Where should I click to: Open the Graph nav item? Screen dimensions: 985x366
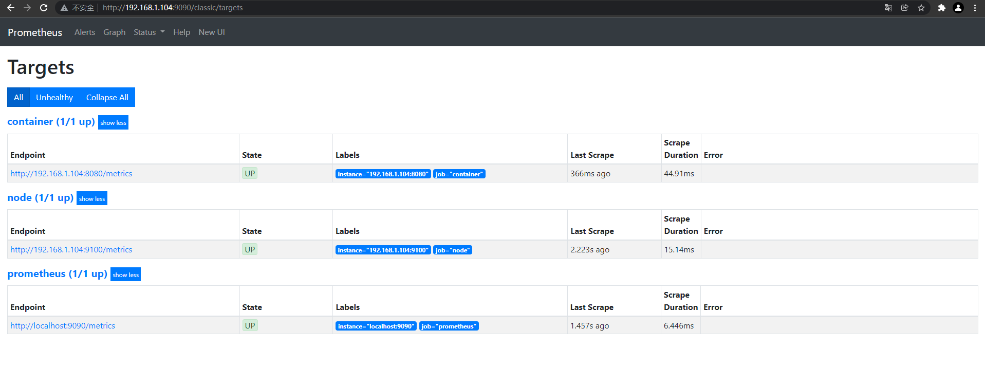pyautogui.click(x=114, y=32)
